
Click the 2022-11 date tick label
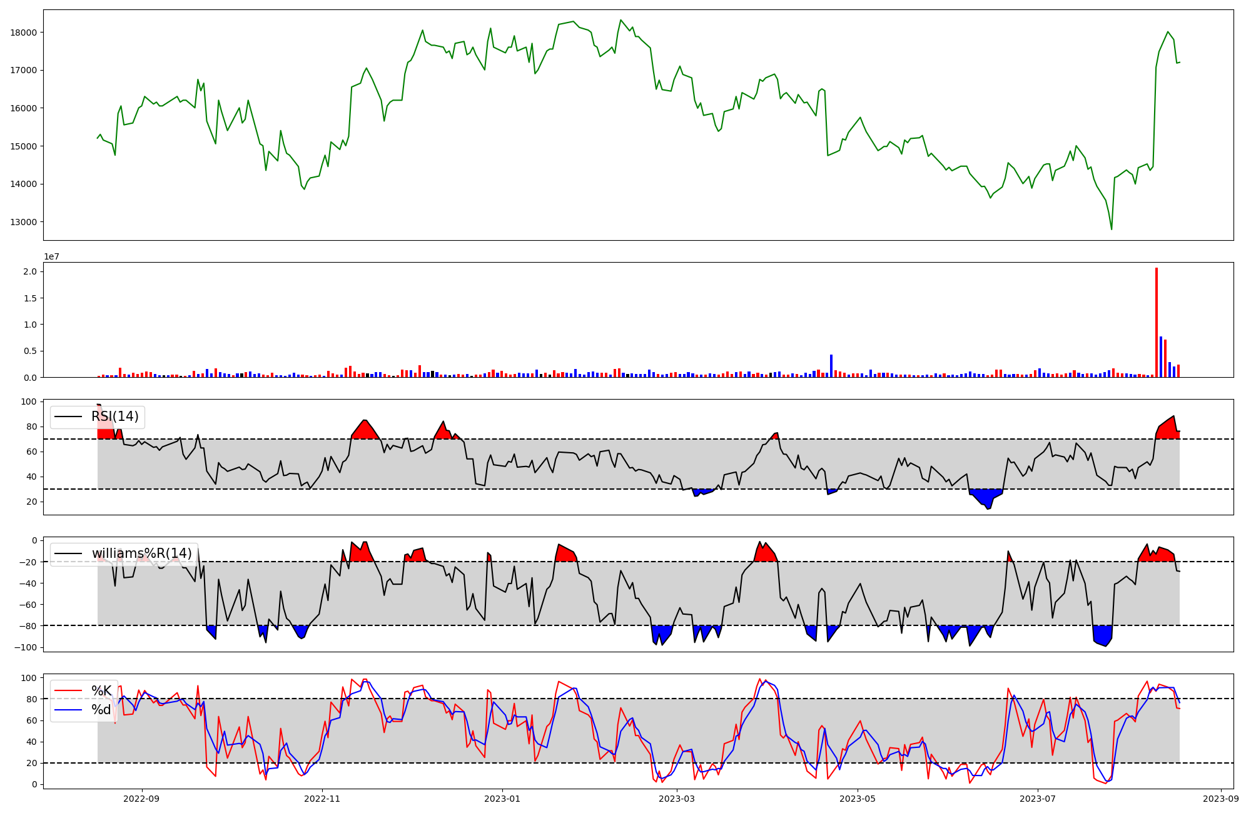(x=322, y=799)
